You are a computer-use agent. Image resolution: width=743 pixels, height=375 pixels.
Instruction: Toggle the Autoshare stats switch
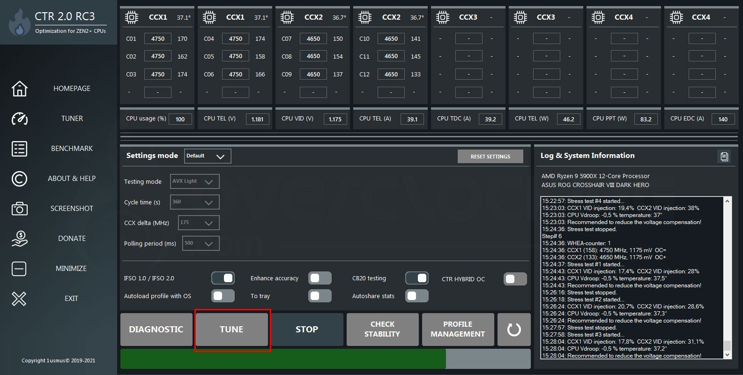pos(417,296)
